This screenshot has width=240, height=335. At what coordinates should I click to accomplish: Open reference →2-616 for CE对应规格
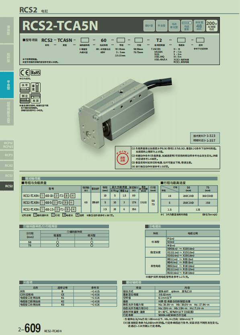[95, 294]
